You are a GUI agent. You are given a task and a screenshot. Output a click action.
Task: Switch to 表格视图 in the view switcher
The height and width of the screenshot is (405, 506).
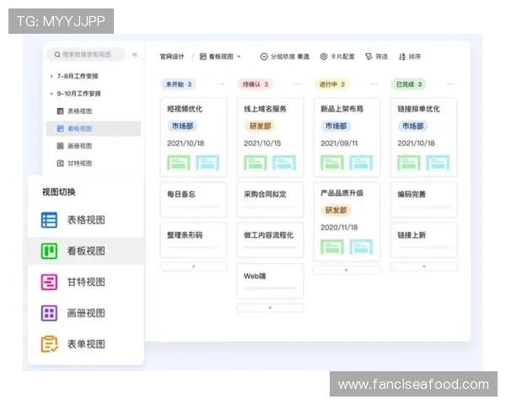click(86, 220)
